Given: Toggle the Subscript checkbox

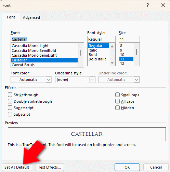Looking at the screenshot, I should pyautogui.click(x=10, y=114).
